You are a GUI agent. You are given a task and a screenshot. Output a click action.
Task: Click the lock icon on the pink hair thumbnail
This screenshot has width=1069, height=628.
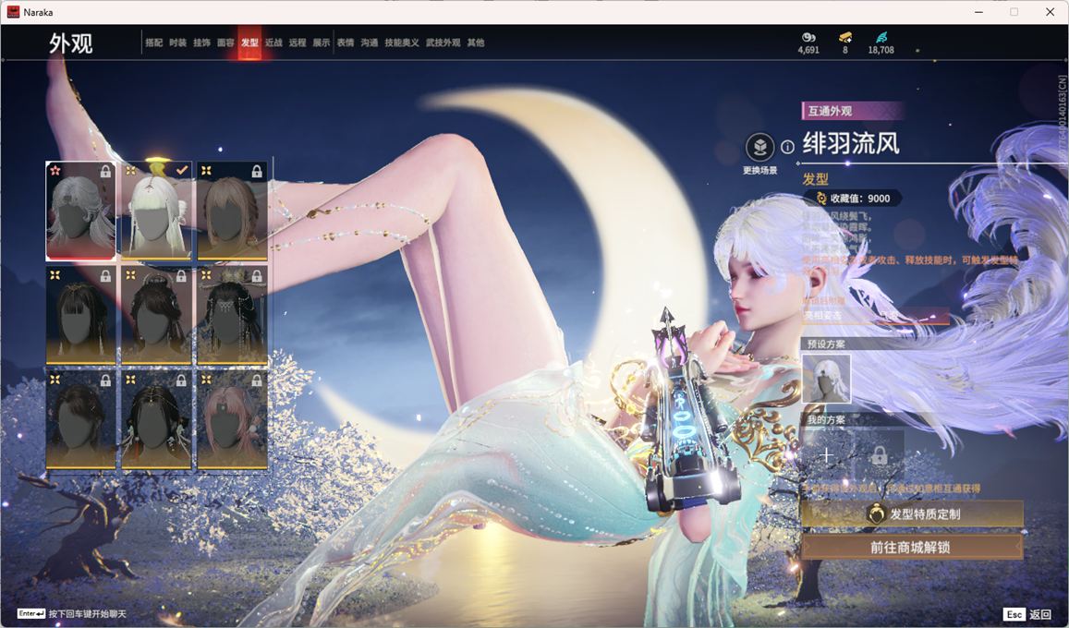[x=256, y=380]
